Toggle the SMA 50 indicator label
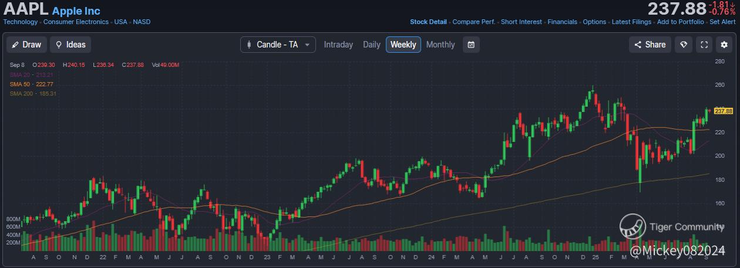Screen dimensions: 740x268 (31, 84)
